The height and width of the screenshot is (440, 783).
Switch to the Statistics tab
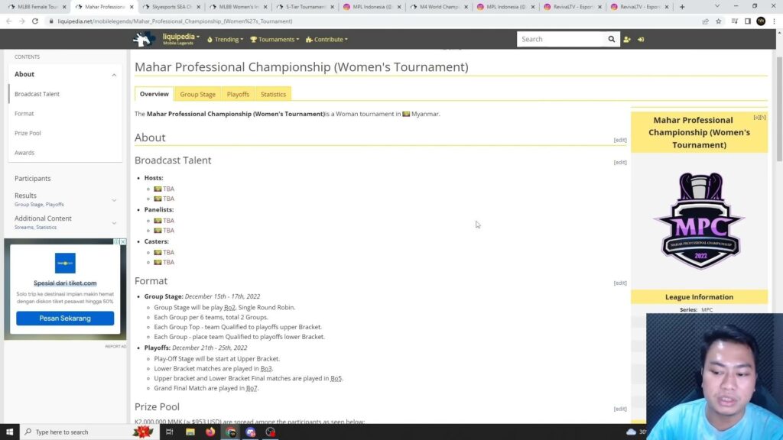click(x=273, y=94)
